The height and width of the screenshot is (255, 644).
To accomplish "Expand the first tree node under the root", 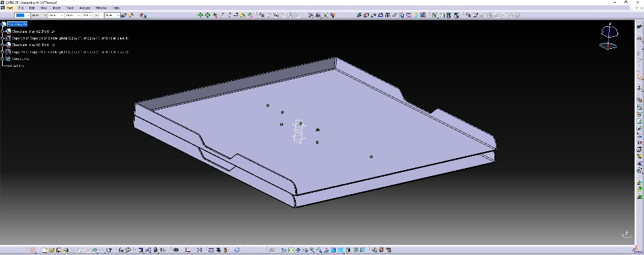I will pos(3,31).
